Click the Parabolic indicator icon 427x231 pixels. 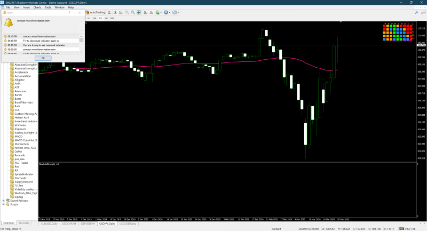(x=12, y=155)
